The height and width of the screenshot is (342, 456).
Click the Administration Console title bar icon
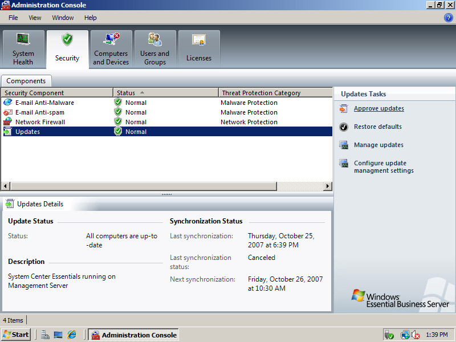(x=6, y=5)
